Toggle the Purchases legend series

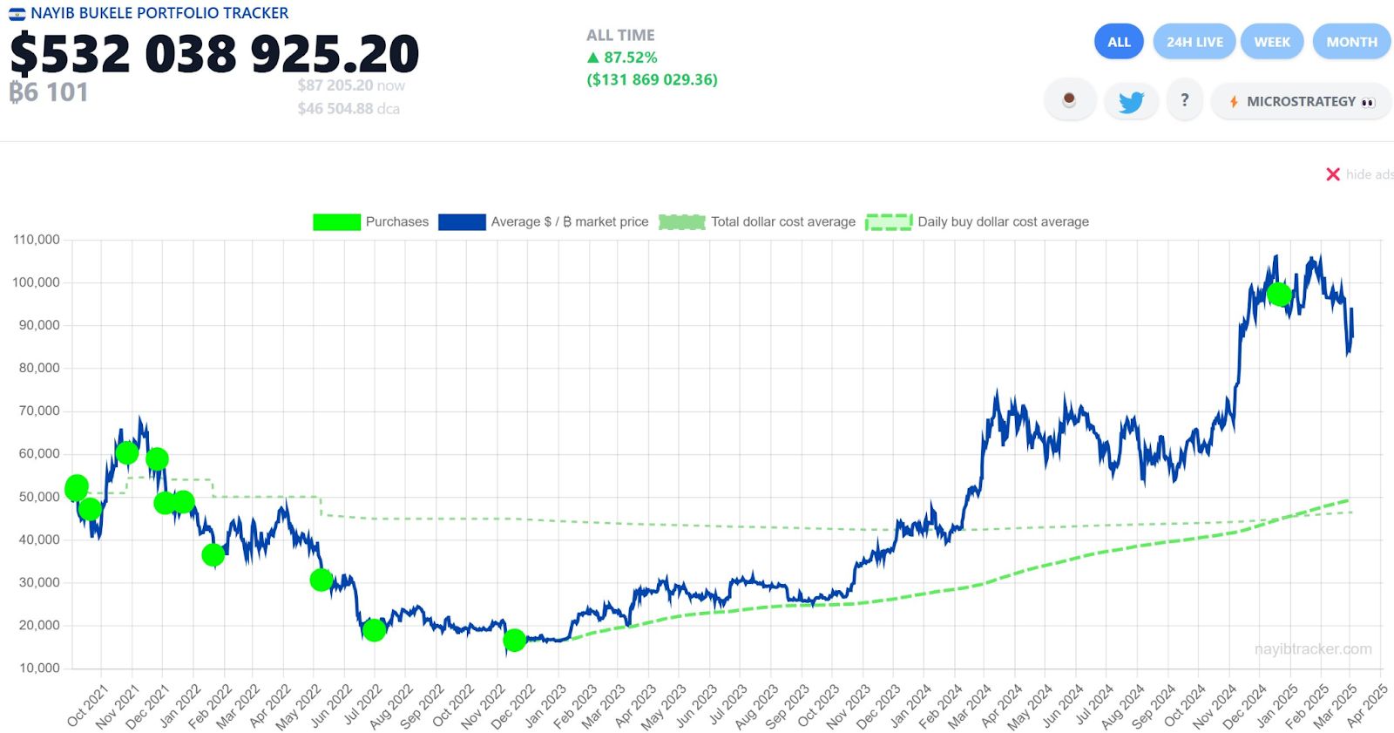click(x=371, y=221)
